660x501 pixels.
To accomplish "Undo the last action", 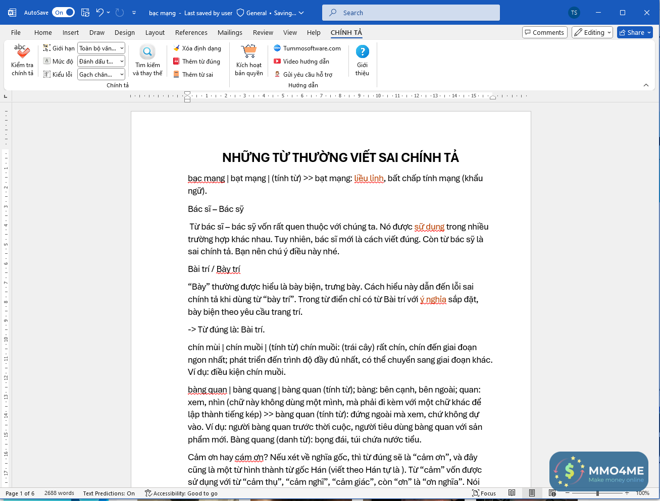I will pos(100,13).
